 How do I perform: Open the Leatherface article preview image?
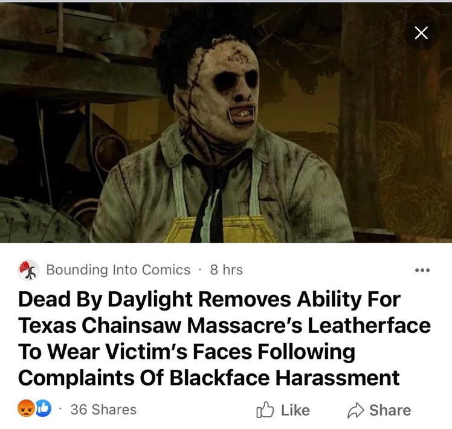tap(226, 123)
